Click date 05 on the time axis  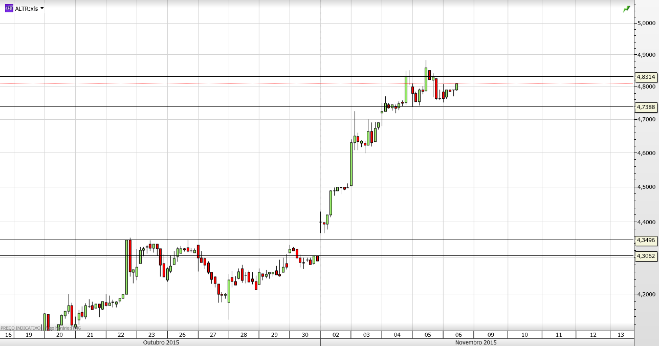428,335
